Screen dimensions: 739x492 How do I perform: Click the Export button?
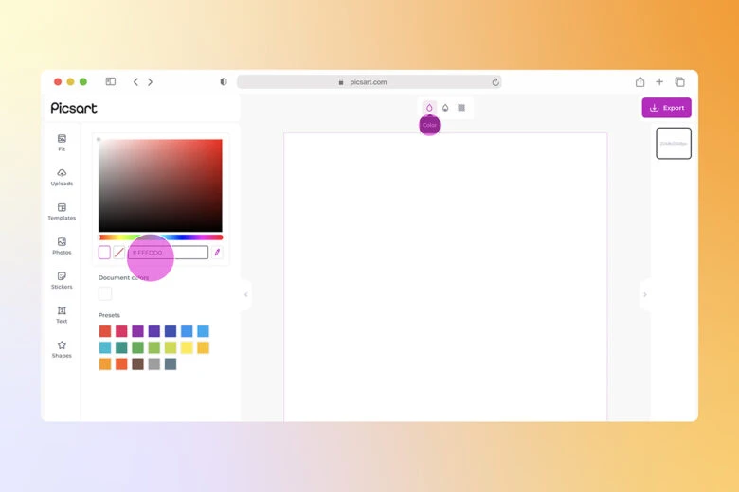666,108
